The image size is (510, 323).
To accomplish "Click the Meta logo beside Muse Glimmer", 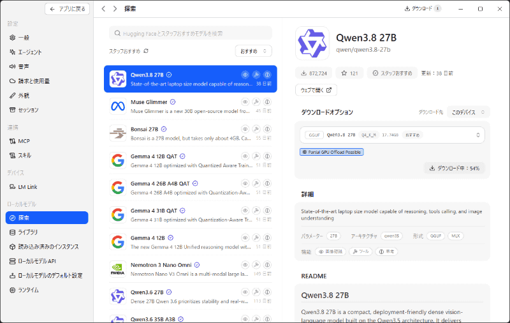I will point(118,106).
